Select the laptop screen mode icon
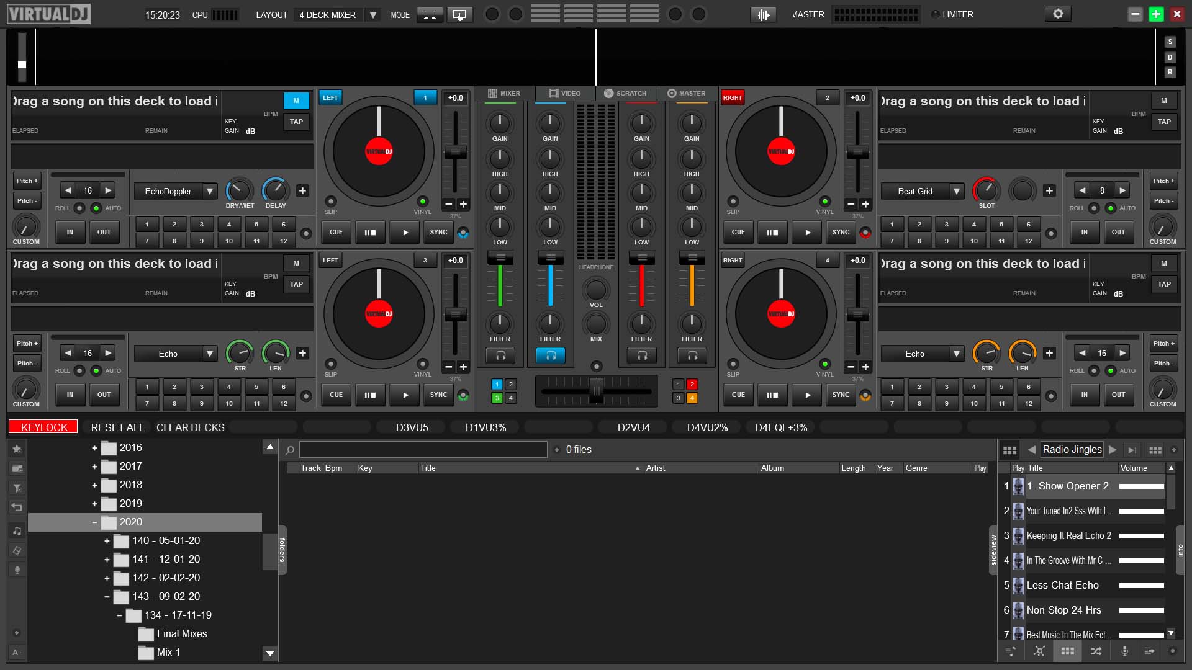This screenshot has height=670, width=1192. coord(430,14)
